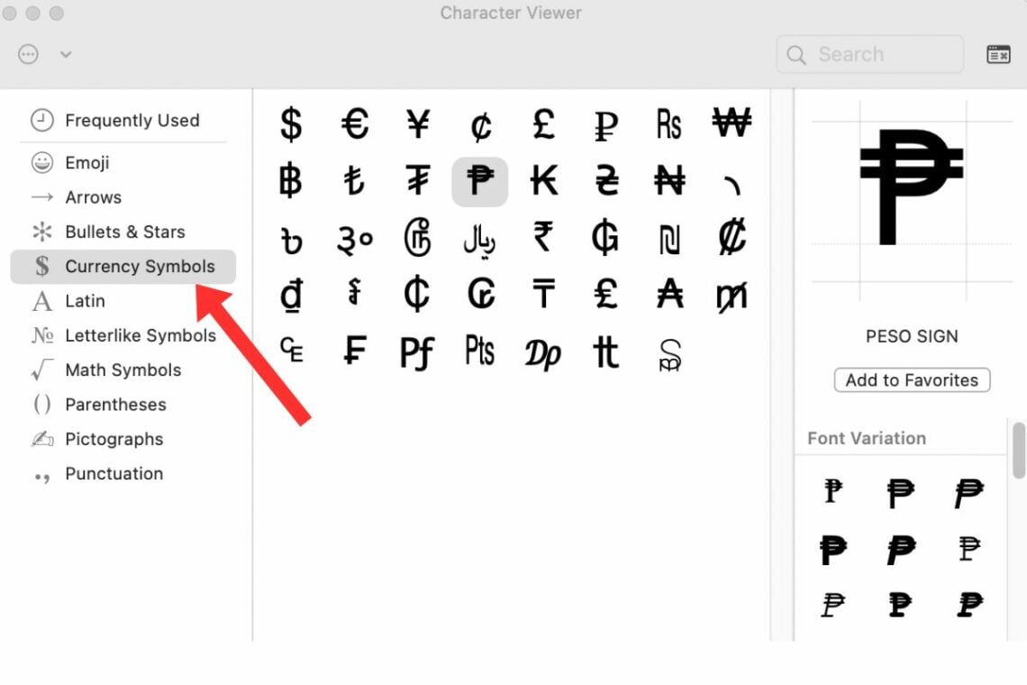Select the Turkish lira sign

[354, 181]
